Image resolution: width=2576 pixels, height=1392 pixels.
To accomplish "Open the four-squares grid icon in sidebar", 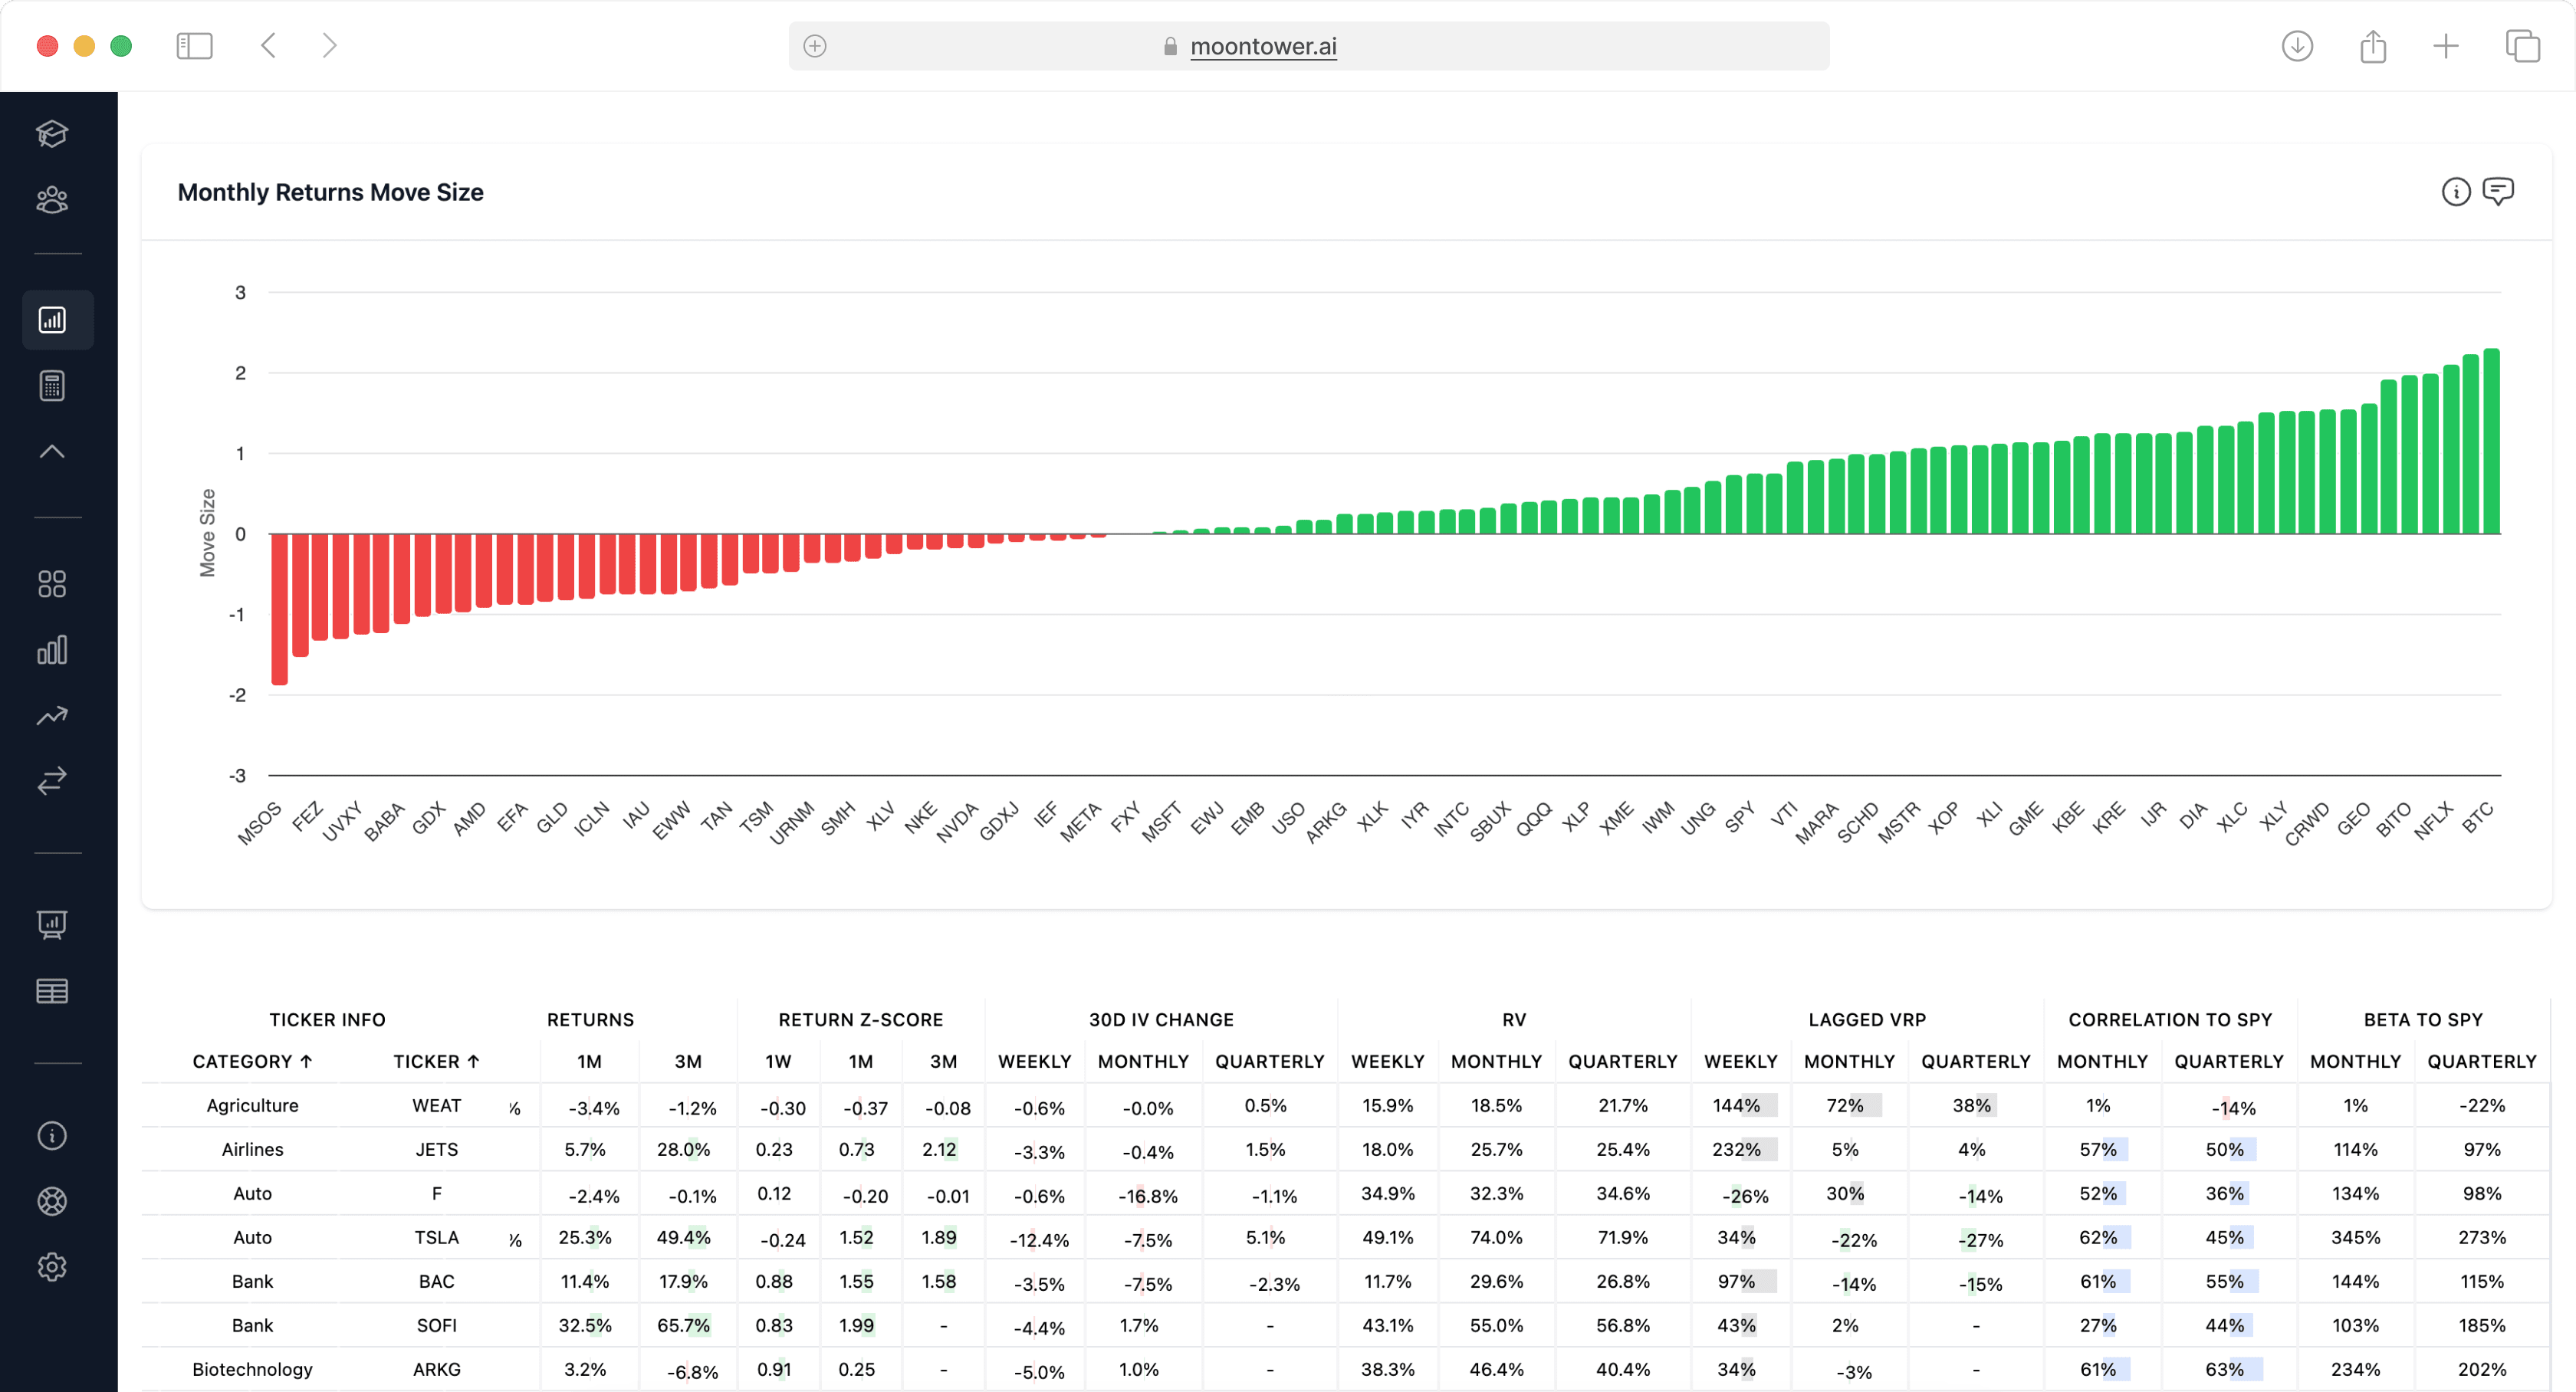I will tap(52, 584).
